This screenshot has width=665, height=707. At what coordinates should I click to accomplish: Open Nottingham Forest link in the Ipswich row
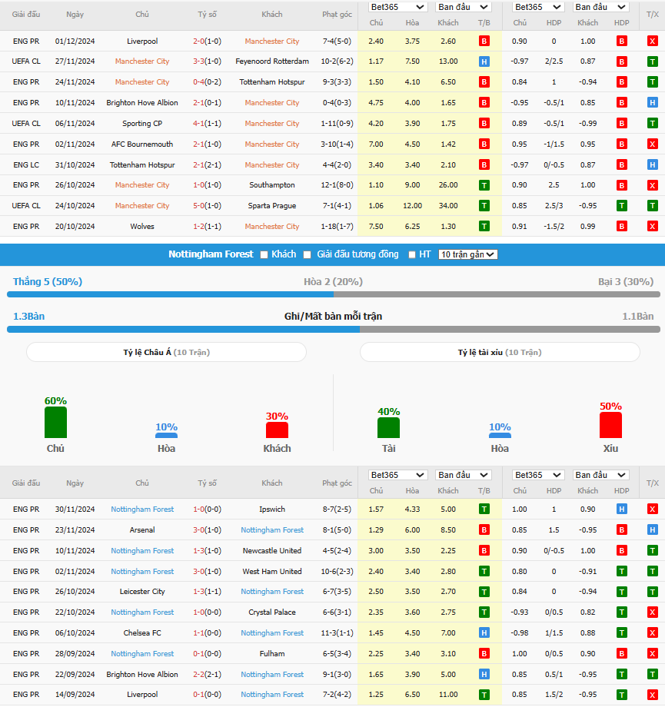pyautogui.click(x=142, y=509)
